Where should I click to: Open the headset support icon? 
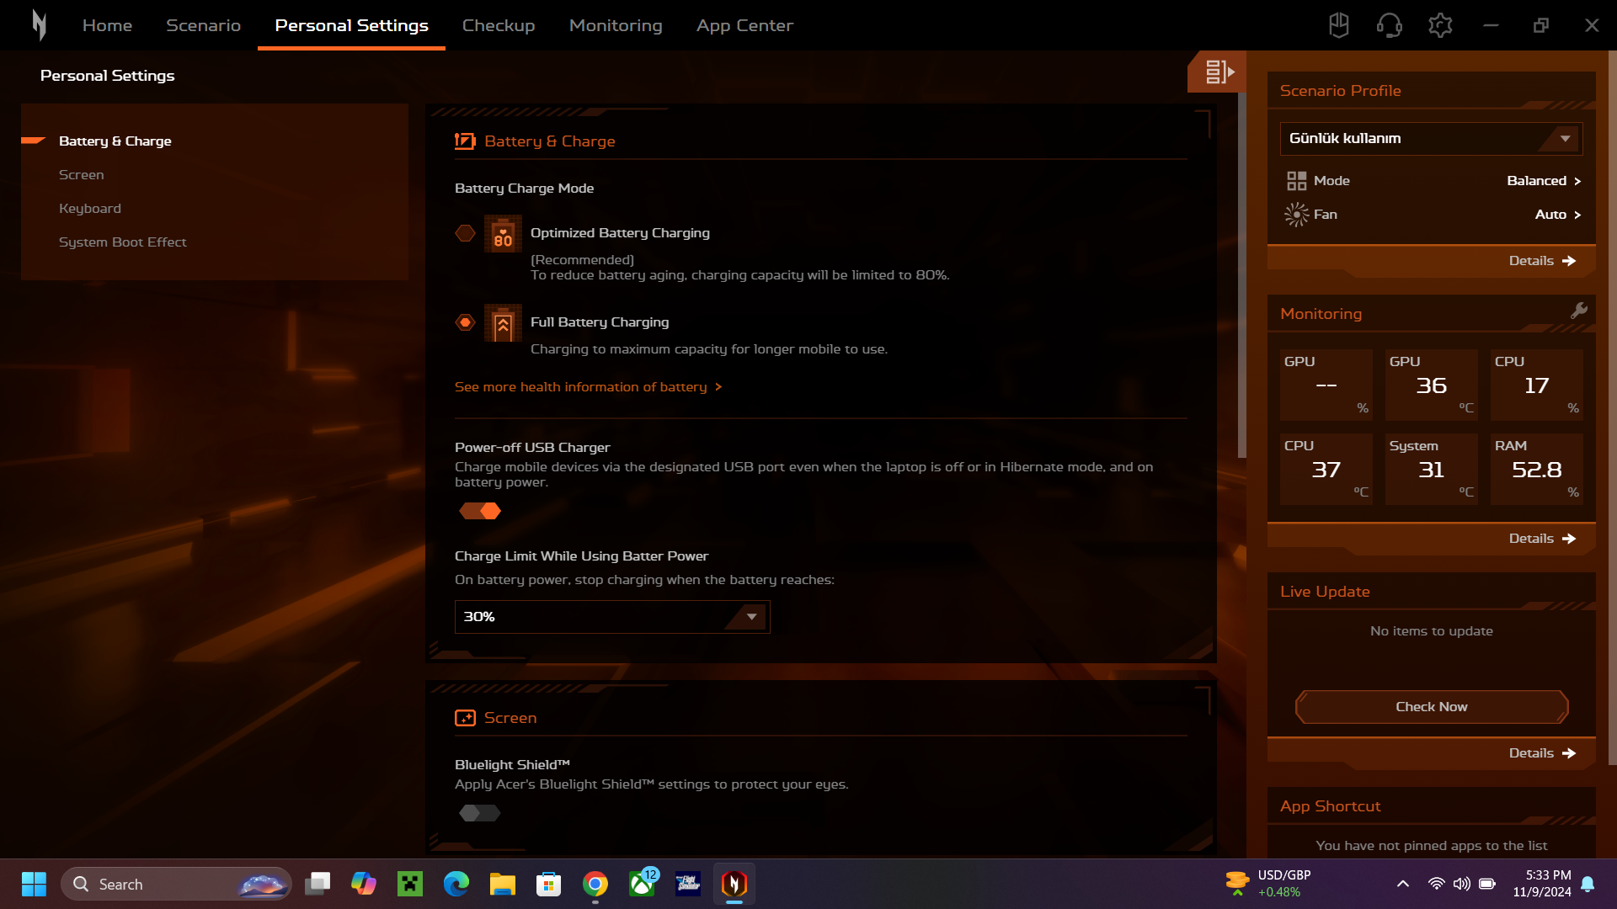1389,25
